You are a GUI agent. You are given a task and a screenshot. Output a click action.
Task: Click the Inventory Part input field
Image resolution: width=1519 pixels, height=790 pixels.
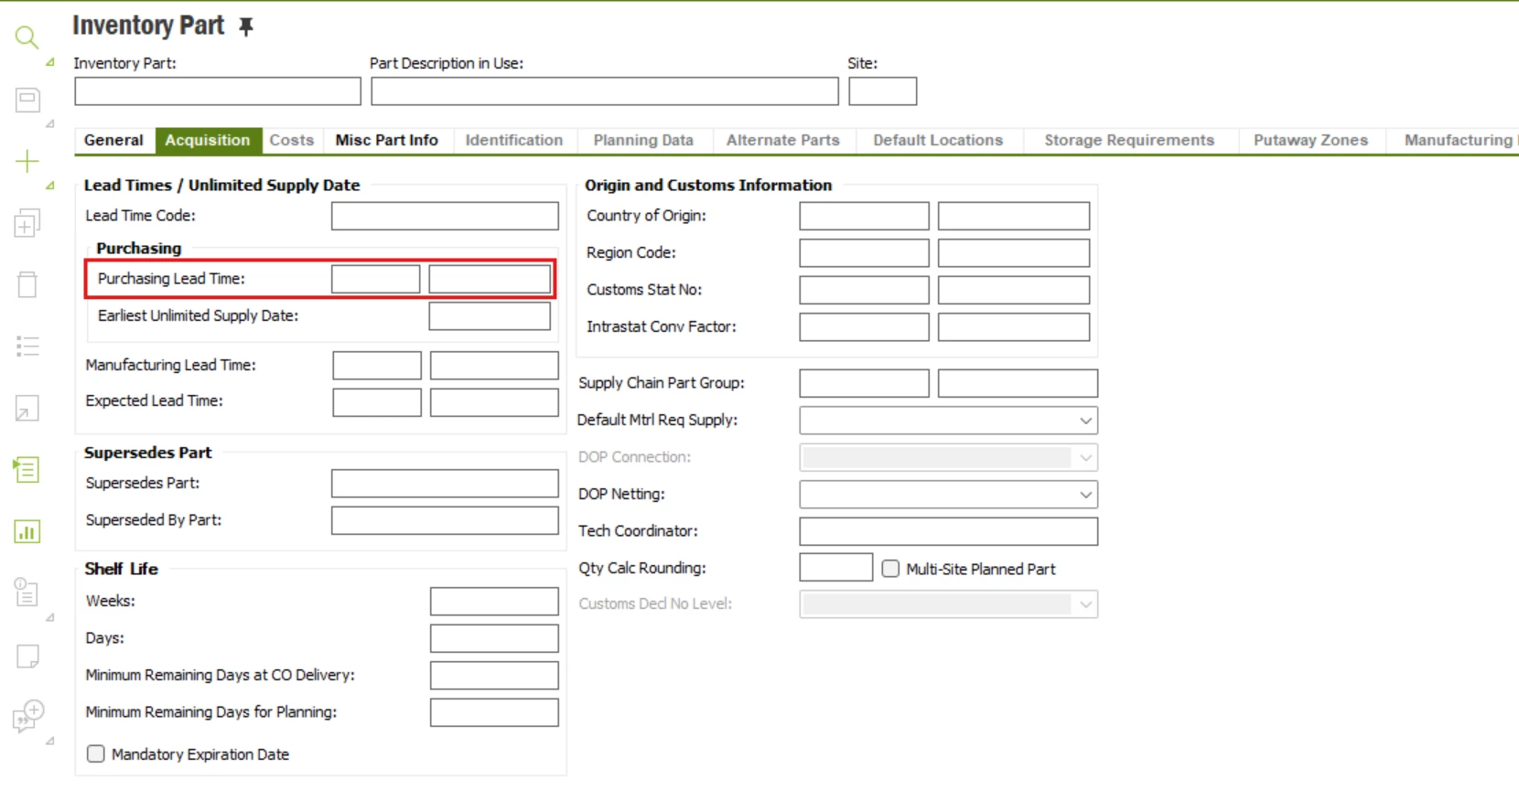tap(218, 91)
